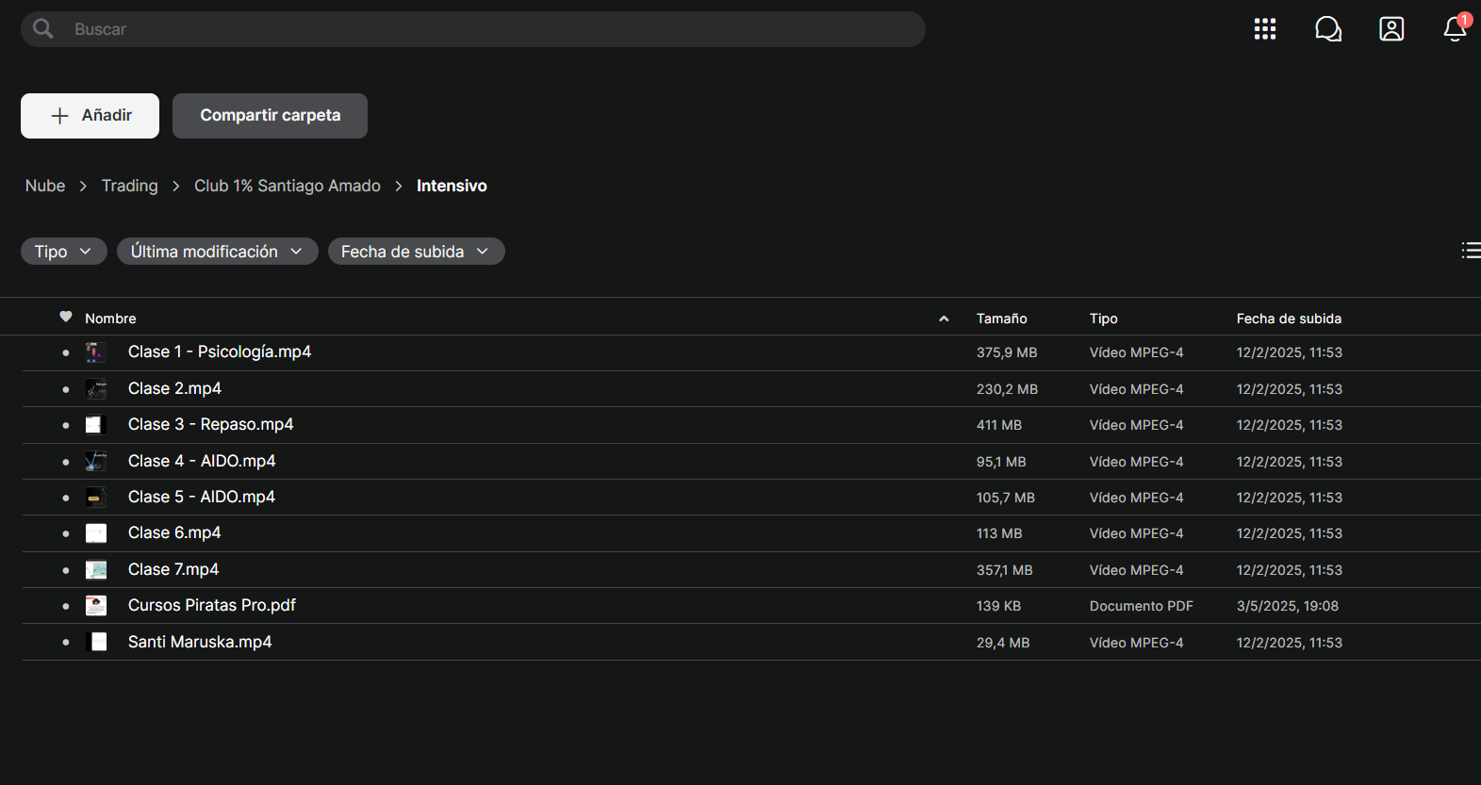Select file name Clase 3 - Repaso.mp4
Viewport: 1481px width, 785px height.
210,424
